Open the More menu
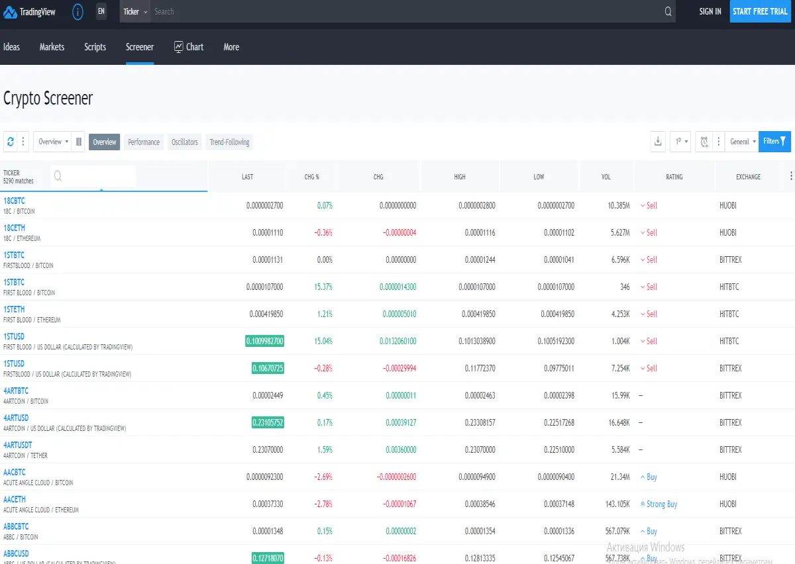Viewport: 795px width, 564px height. click(x=231, y=47)
